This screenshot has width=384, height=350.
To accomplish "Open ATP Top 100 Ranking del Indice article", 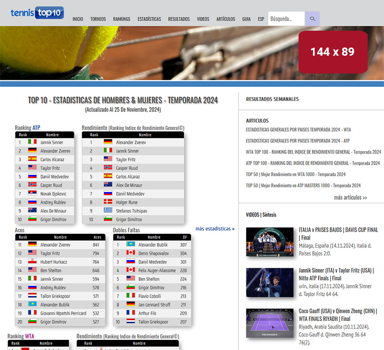I will point(313,163).
